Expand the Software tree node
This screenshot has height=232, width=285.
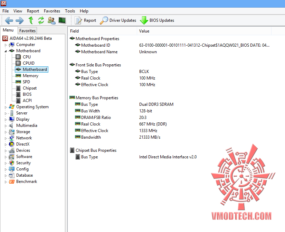tap(6, 157)
